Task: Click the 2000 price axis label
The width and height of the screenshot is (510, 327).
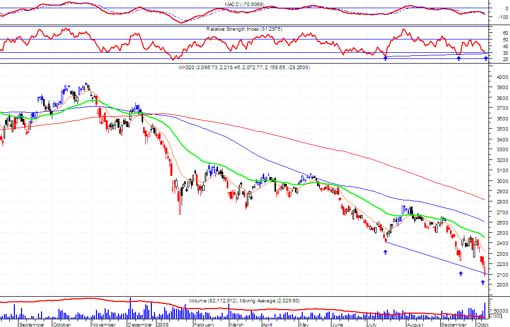Action: pos(502,285)
